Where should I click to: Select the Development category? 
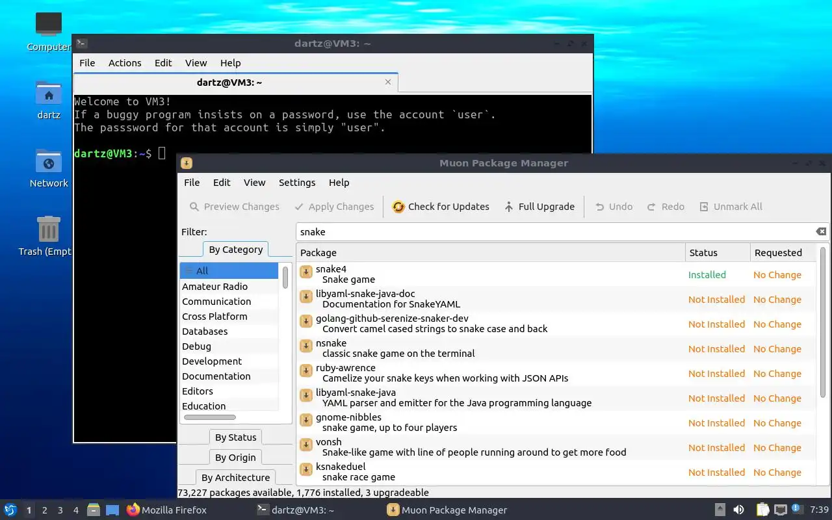pyautogui.click(x=229, y=361)
